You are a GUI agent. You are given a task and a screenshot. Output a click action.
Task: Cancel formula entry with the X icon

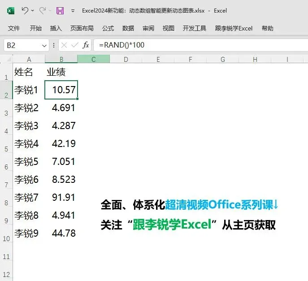(64, 45)
